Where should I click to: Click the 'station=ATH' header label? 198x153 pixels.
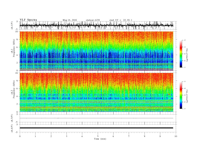click(x=93, y=20)
